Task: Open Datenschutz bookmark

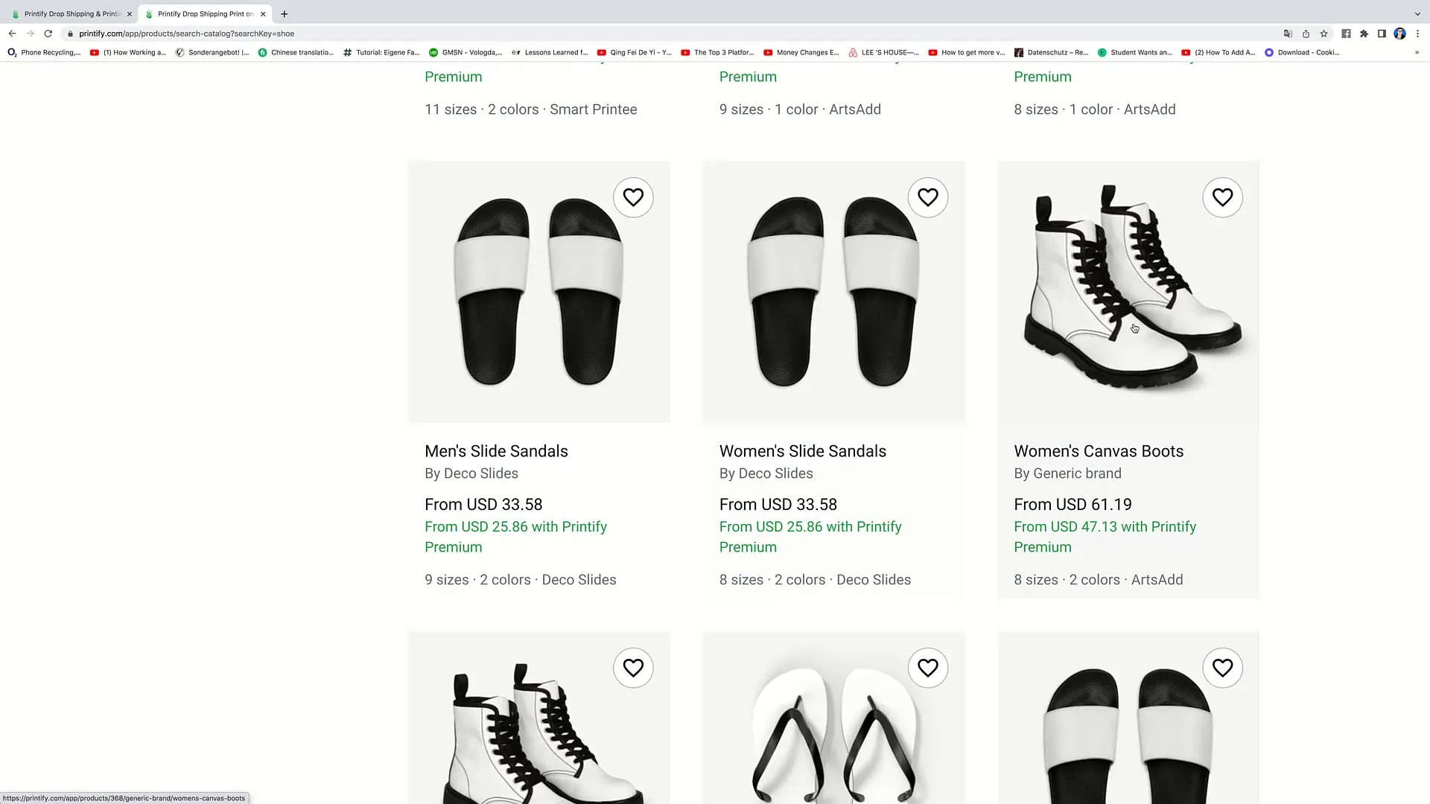Action: click(x=1051, y=52)
